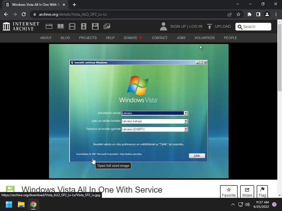282x211 pixels.
Task: Open the Video filmstrip icon
Action: (72, 26)
